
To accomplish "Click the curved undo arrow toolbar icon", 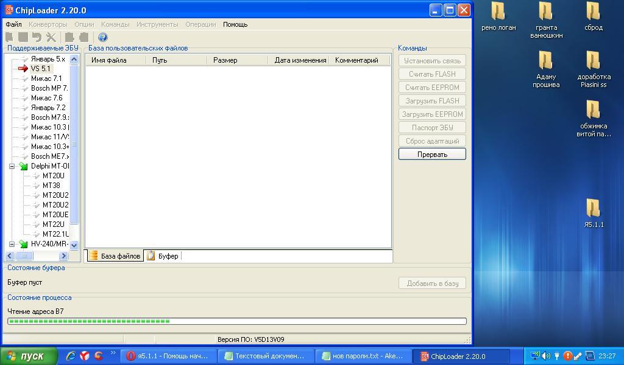I will [x=37, y=37].
